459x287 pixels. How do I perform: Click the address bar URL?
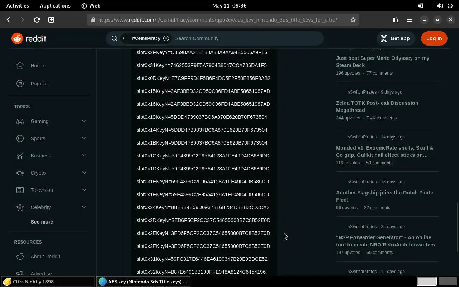218,20
